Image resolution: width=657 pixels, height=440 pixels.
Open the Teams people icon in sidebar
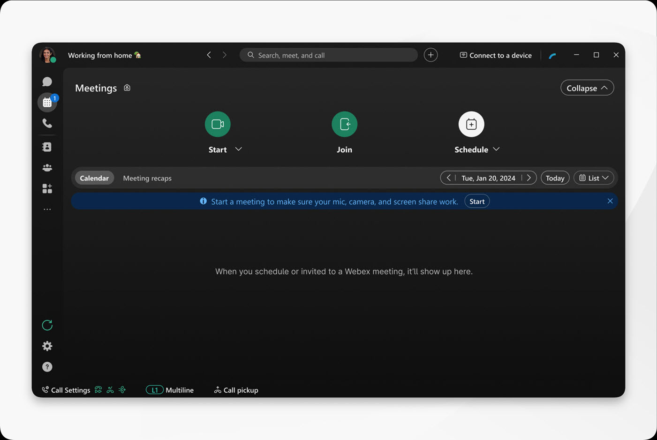[47, 168]
